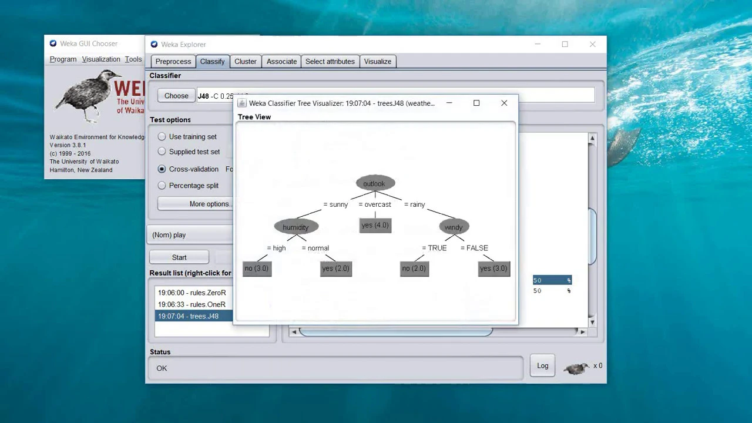This screenshot has width=752, height=423.
Task: Click the outlook root node
Action: click(x=375, y=183)
